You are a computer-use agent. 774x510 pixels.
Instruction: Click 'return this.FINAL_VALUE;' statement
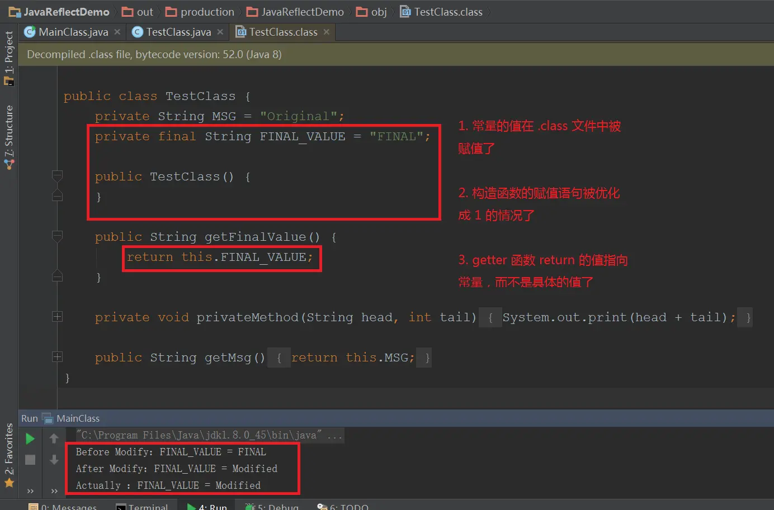pos(220,257)
